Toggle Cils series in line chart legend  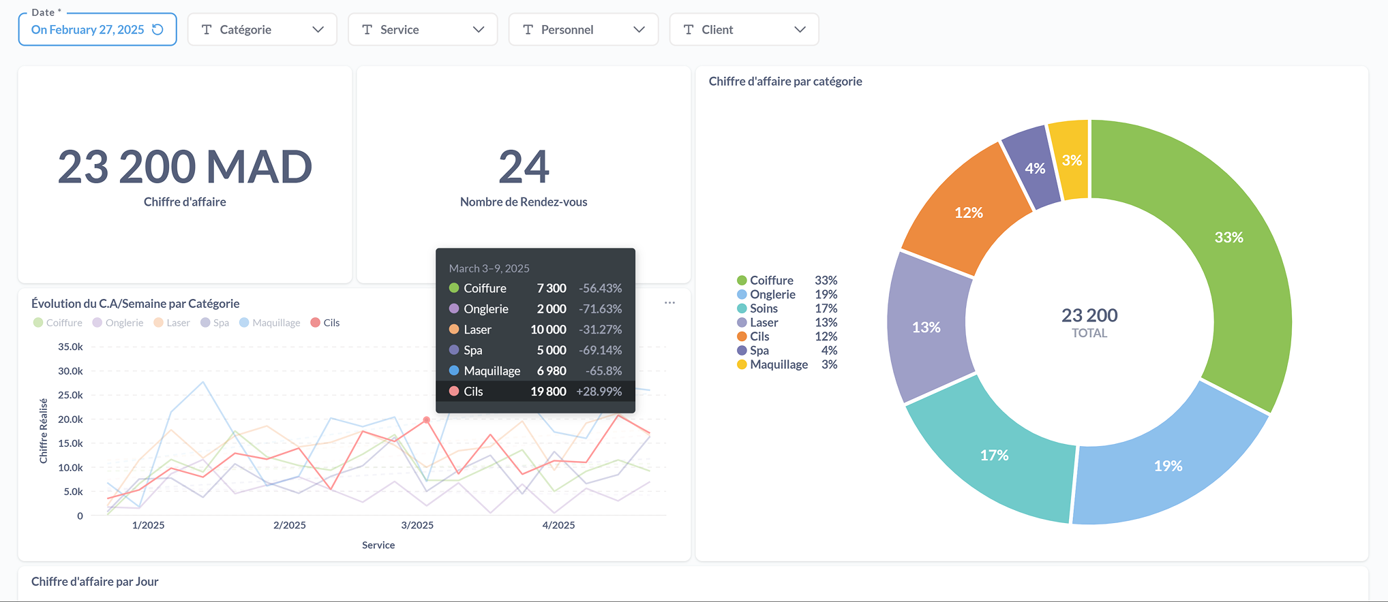(325, 323)
